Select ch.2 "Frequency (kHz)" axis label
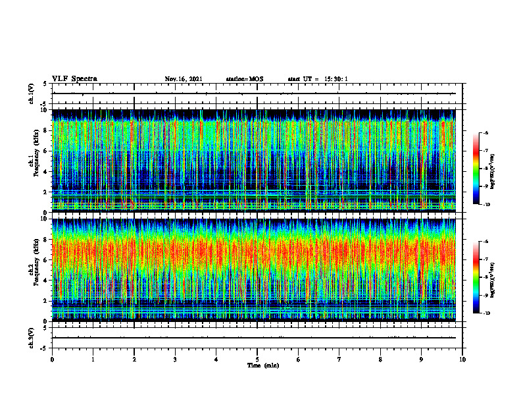Viewport: 521px width, 403px height. (x=37, y=262)
